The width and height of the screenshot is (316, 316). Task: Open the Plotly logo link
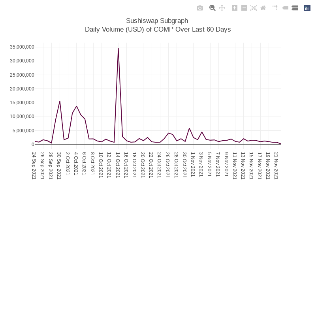(307, 8)
